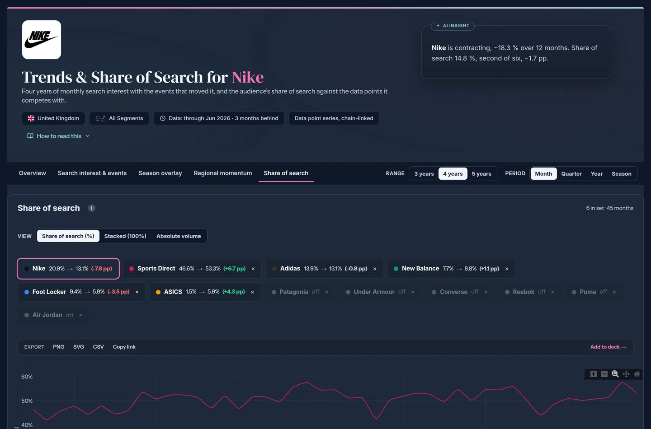Set range to 3 years
This screenshot has width=651, height=429.
click(x=424, y=174)
